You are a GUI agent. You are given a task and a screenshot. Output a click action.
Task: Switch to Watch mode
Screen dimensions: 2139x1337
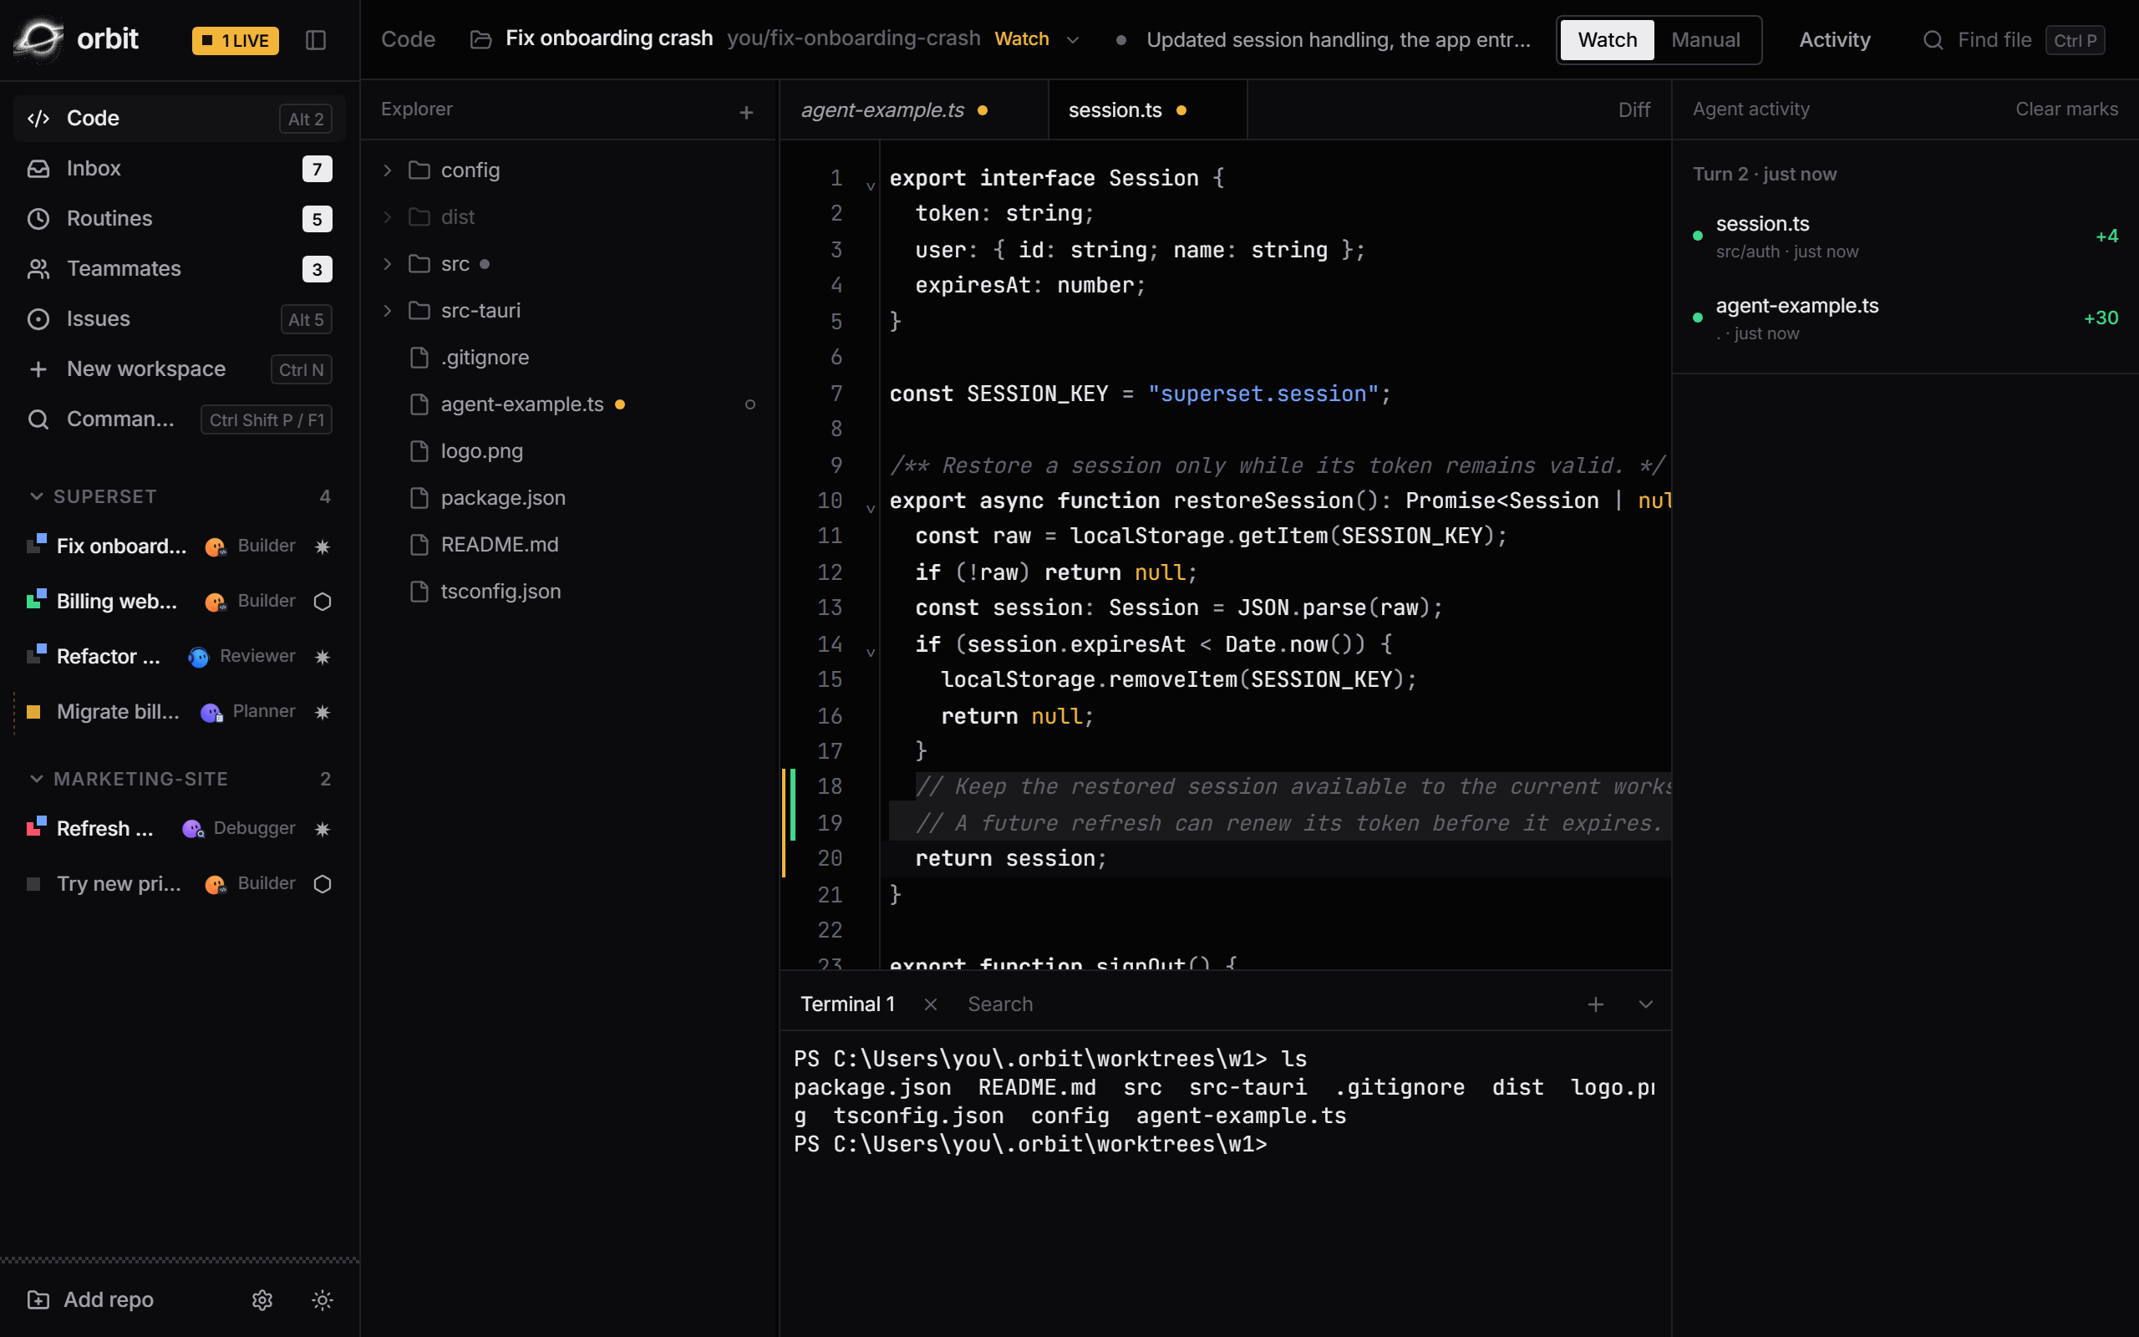pos(1607,40)
